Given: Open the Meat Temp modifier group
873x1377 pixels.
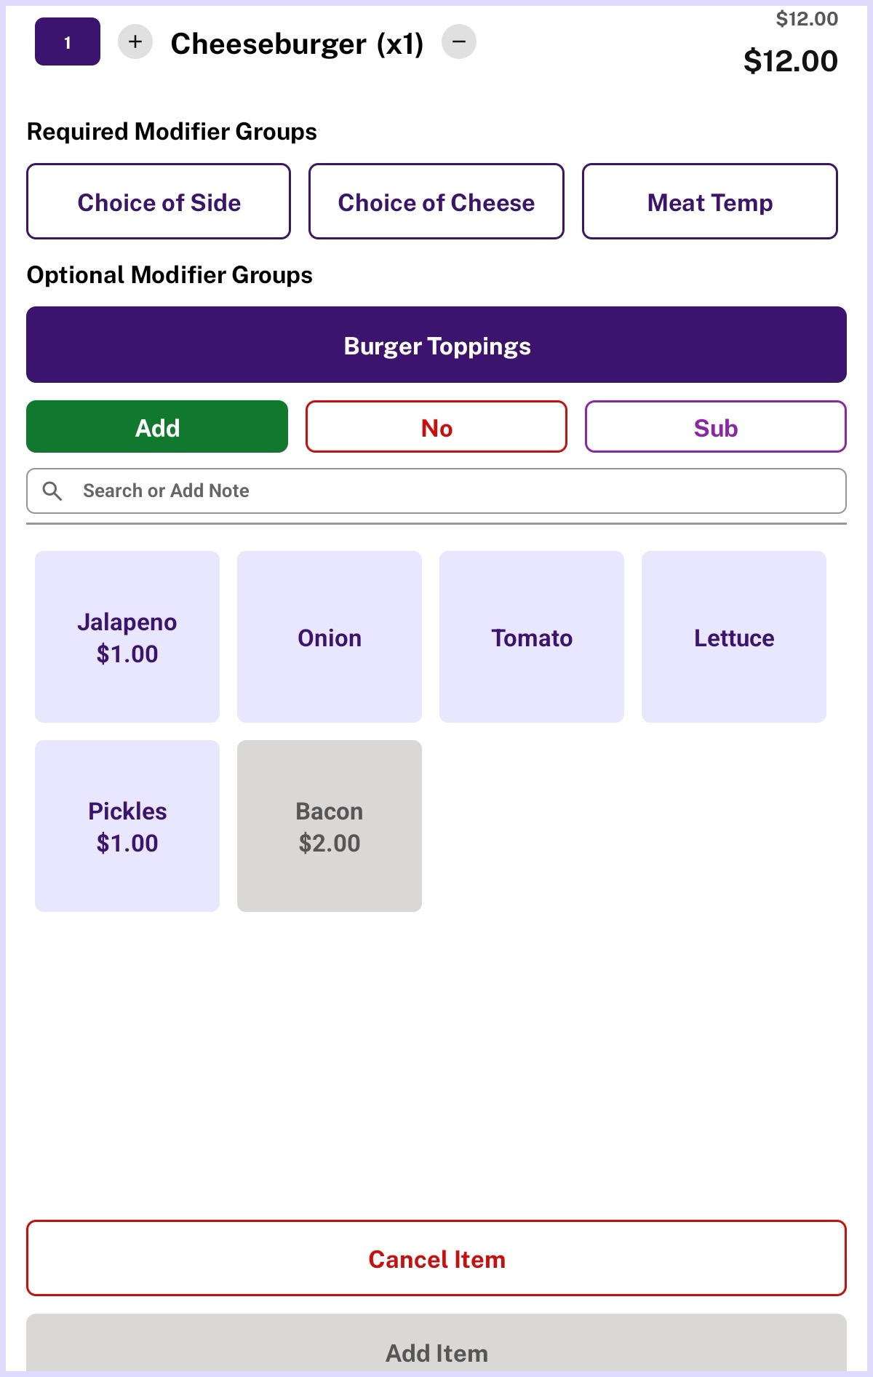Looking at the screenshot, I should pyautogui.click(x=710, y=202).
